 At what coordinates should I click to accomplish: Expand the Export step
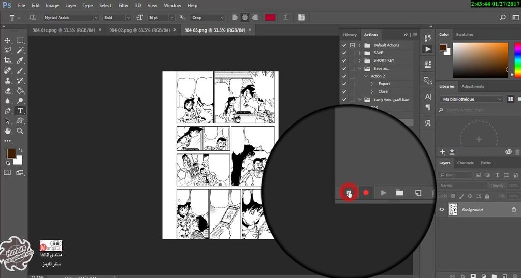point(372,84)
